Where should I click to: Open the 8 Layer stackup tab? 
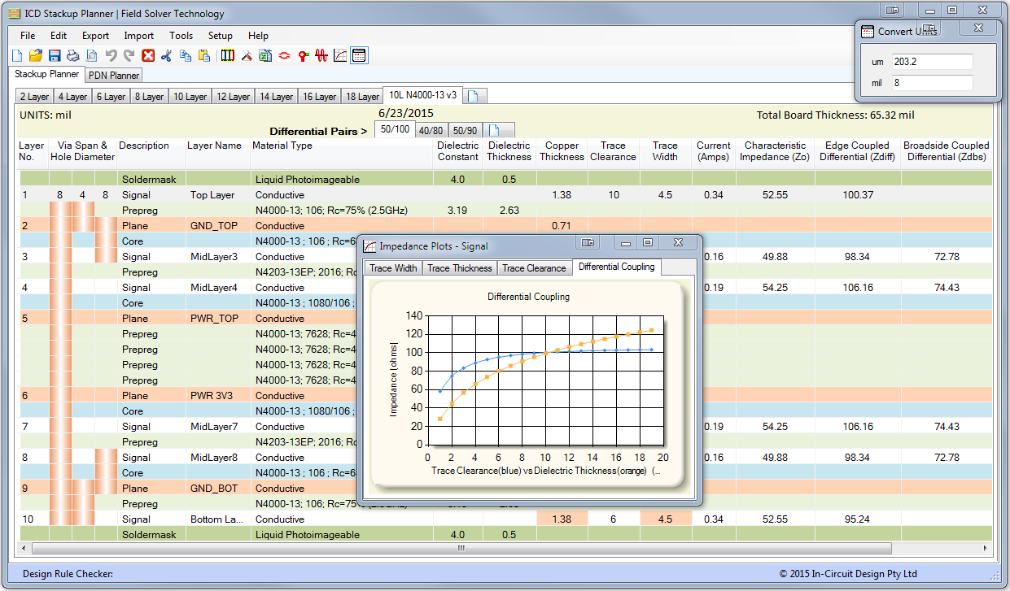coord(149,97)
